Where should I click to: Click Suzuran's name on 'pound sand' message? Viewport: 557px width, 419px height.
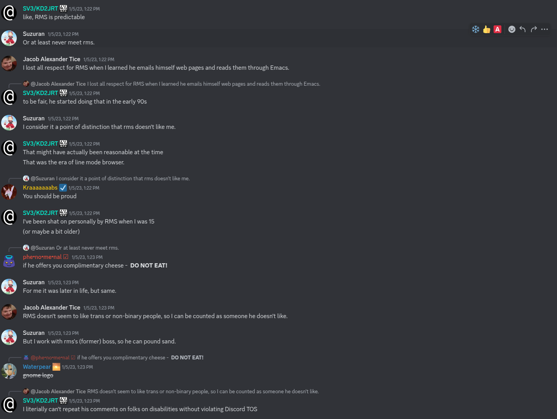[x=34, y=333]
